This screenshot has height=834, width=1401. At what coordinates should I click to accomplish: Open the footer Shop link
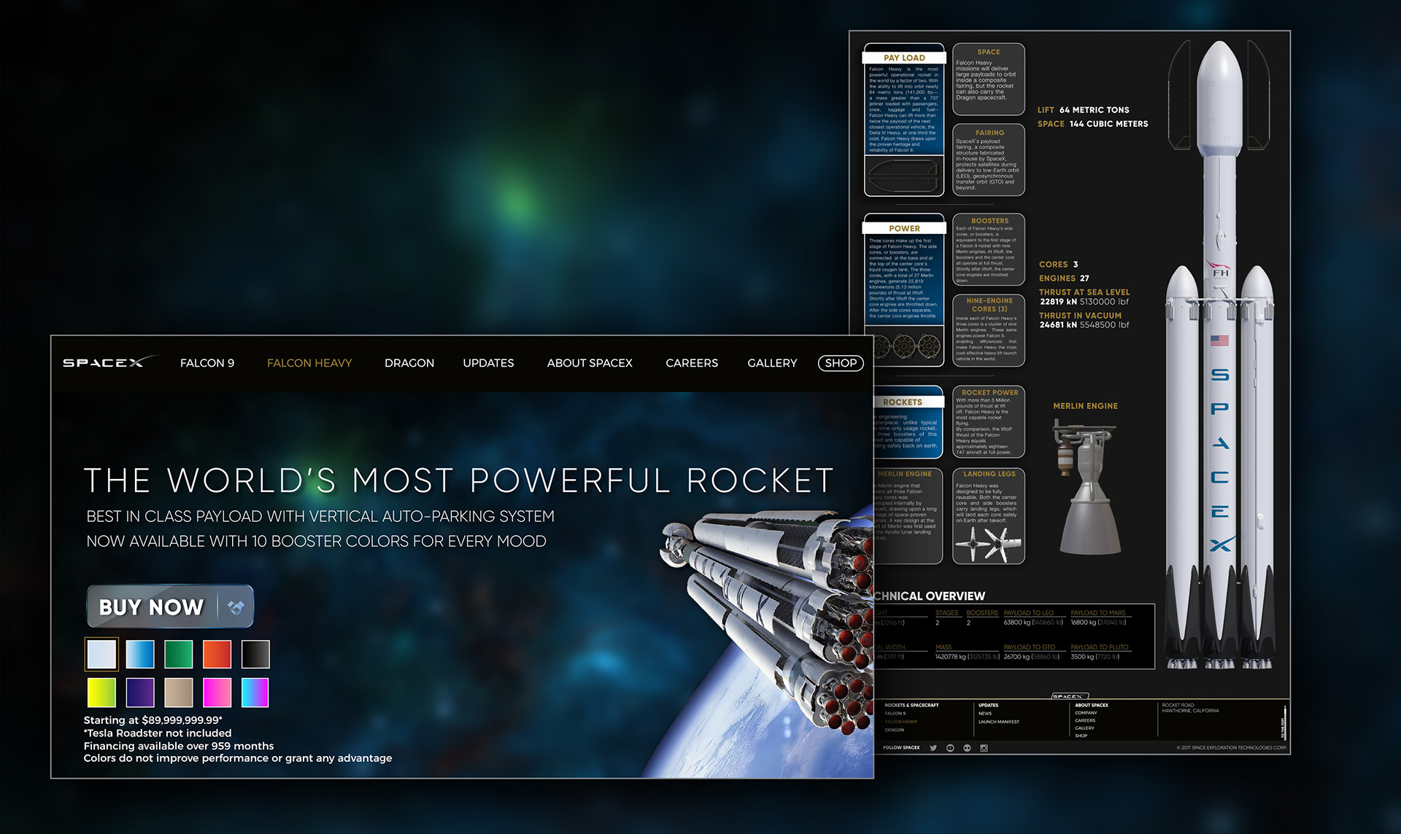pyautogui.click(x=1081, y=736)
